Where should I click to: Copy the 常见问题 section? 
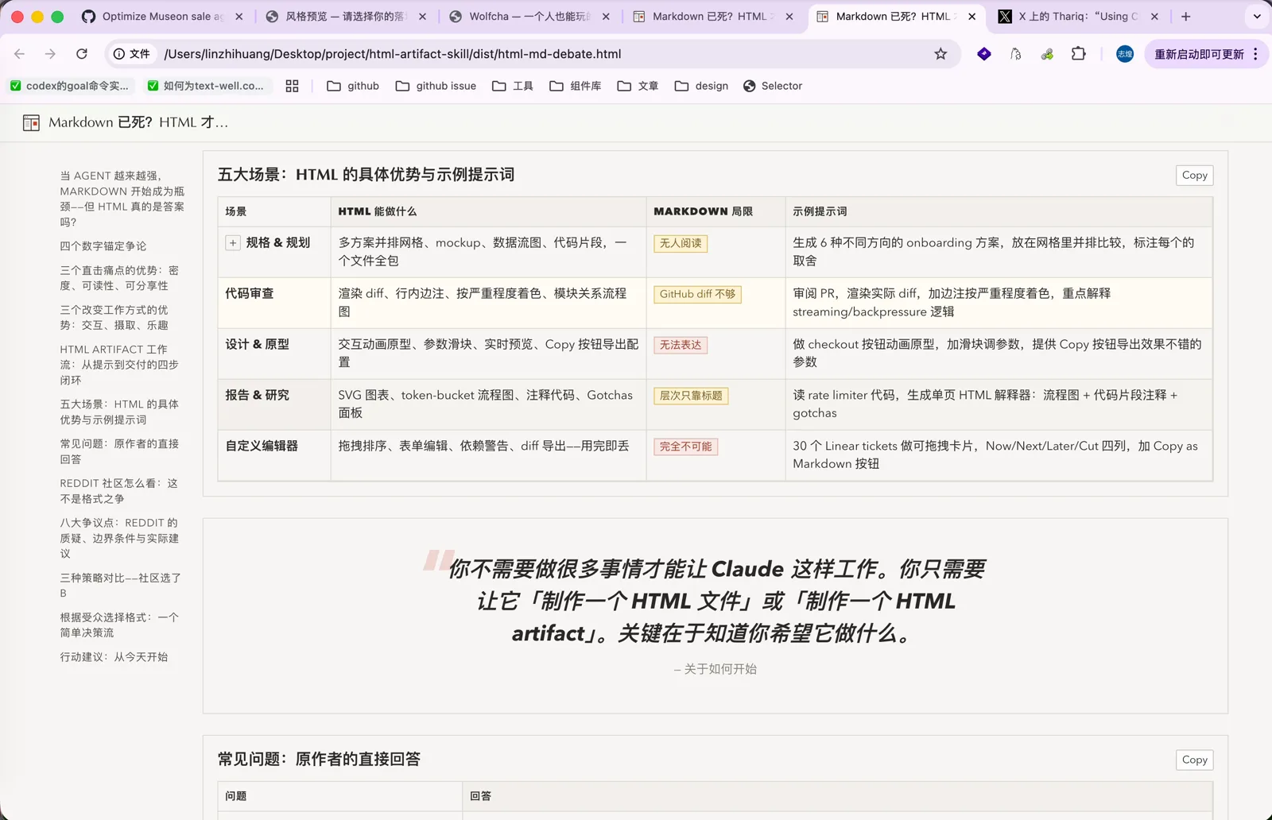tap(1194, 760)
